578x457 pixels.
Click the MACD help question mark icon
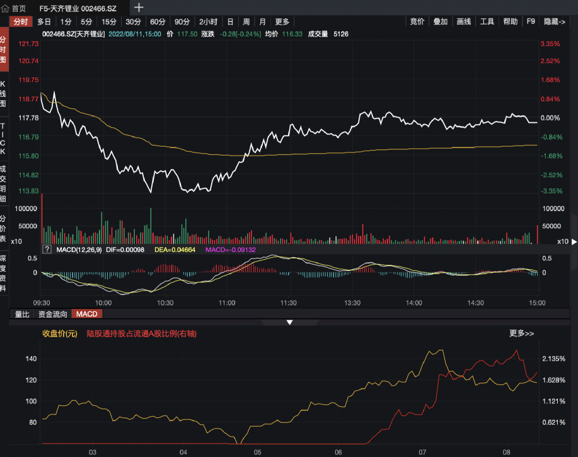(x=47, y=250)
